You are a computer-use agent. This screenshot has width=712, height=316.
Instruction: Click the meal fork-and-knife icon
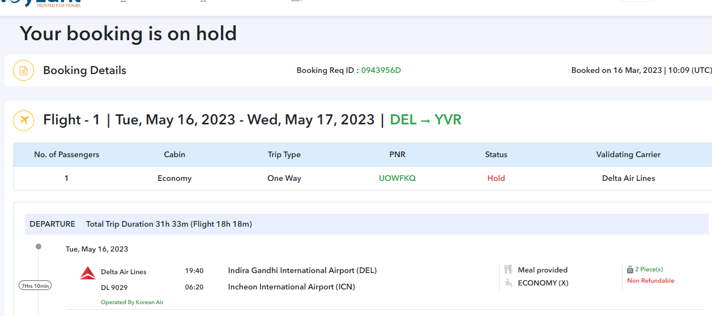click(508, 270)
